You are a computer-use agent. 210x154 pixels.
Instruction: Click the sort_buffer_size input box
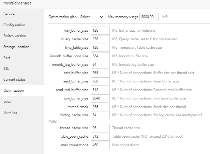click(x=100, y=73)
